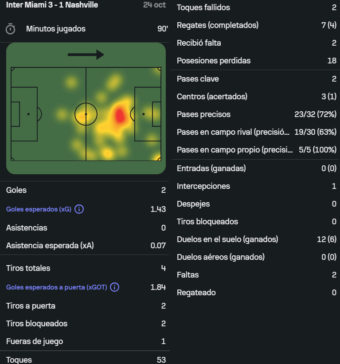Open the info icon next to Goles esperados (xG)

(79, 209)
